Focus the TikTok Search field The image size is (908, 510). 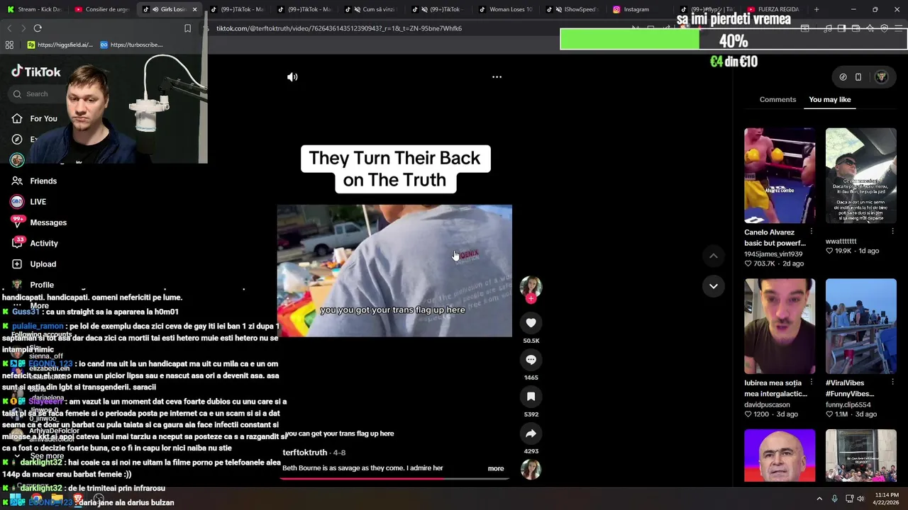[38, 93]
